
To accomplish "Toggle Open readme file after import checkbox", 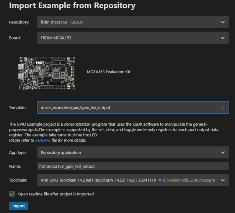I will point(12,194).
